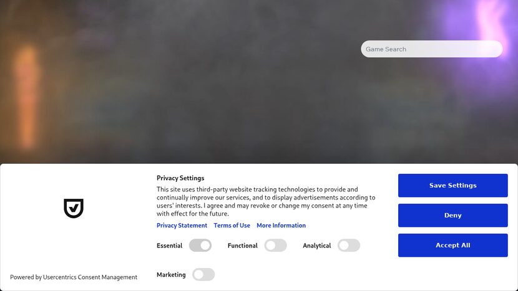Click Powered by Usercentrics Consent Management

74,277
